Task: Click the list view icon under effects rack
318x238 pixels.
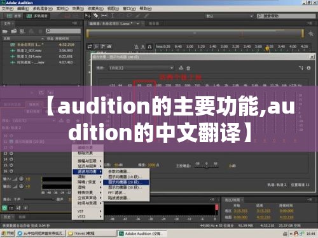Action: pos(11,208)
